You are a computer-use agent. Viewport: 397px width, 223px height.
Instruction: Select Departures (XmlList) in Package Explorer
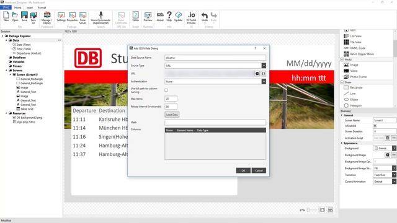27,53
